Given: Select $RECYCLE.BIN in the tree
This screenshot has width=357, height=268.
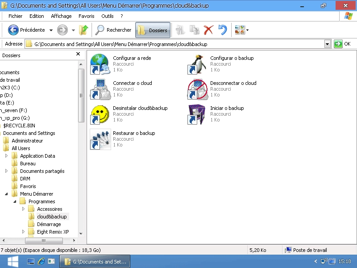Looking at the screenshot, I should tap(19, 126).
